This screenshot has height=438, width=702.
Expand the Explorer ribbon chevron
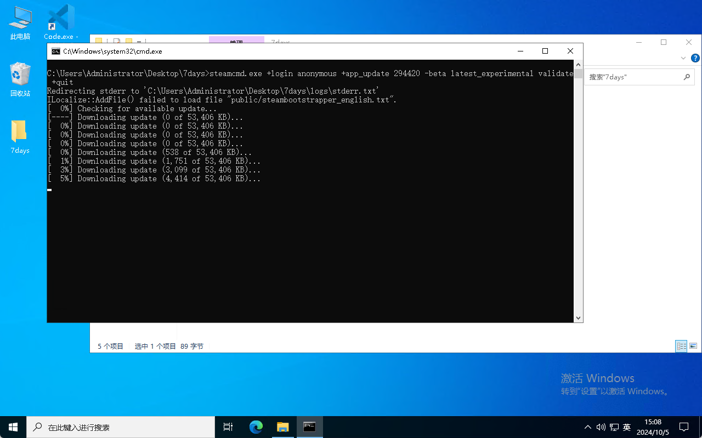point(683,58)
